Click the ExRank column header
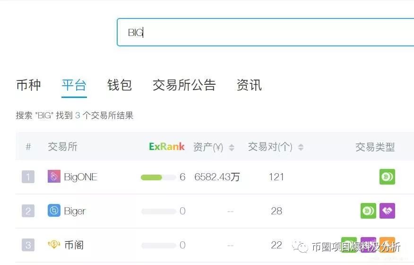The image size is (414, 265). 167,147
